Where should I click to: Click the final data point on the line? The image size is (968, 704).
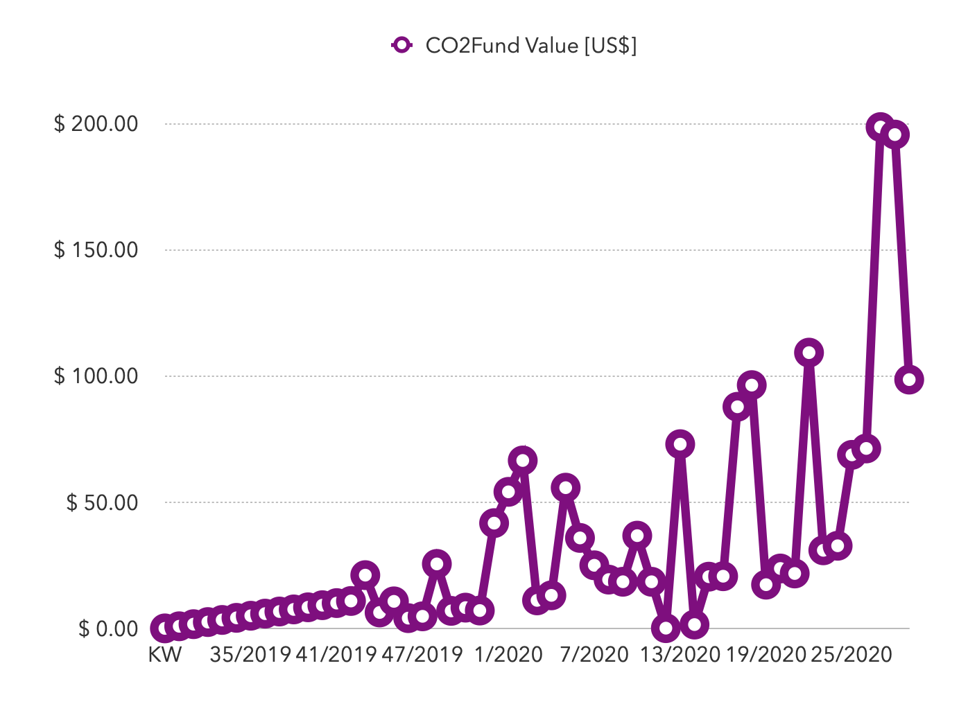click(x=909, y=380)
